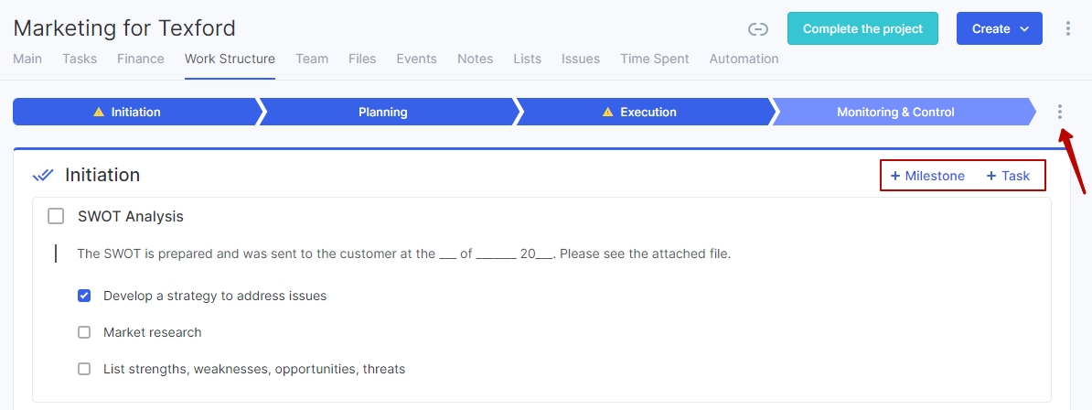
Task: Check the Market research checkbox
Action: coord(84,332)
